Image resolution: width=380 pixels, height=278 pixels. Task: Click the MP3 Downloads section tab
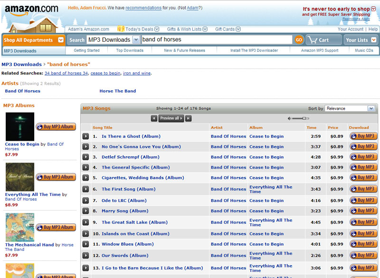(x=20, y=51)
